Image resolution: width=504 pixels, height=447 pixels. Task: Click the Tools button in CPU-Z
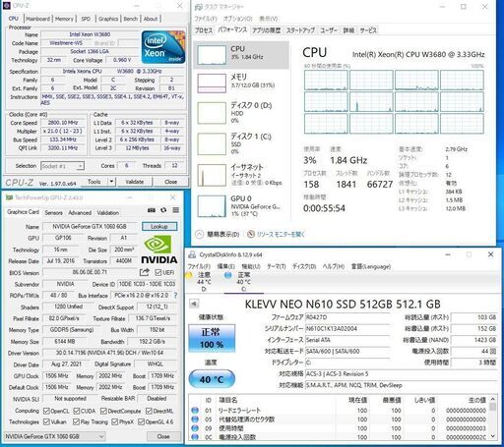(x=94, y=182)
